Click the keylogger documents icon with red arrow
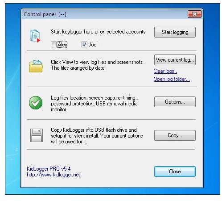 (35, 36)
